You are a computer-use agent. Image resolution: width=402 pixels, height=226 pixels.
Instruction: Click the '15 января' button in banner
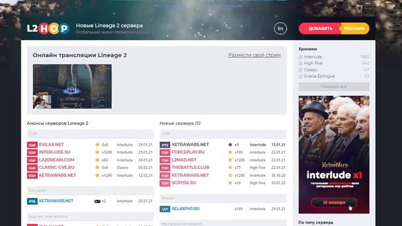tap(334, 202)
